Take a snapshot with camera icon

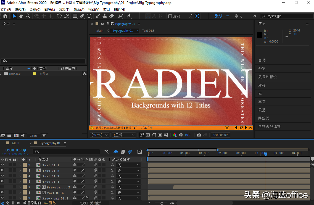(199, 135)
